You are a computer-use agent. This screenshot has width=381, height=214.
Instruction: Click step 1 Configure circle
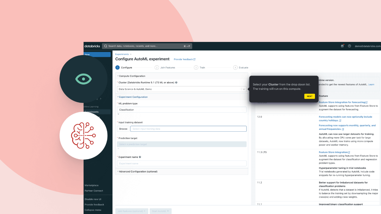pos(118,67)
